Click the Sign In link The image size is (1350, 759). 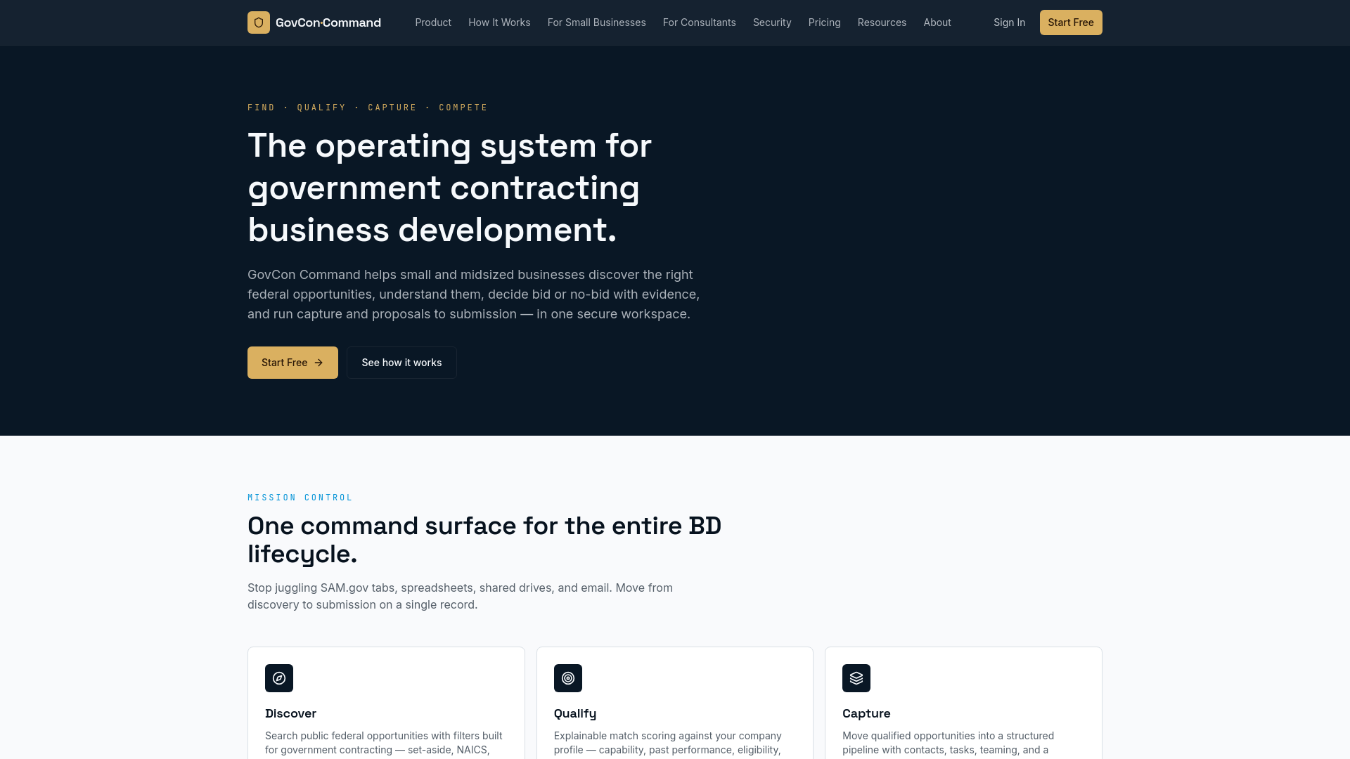pos(1009,22)
